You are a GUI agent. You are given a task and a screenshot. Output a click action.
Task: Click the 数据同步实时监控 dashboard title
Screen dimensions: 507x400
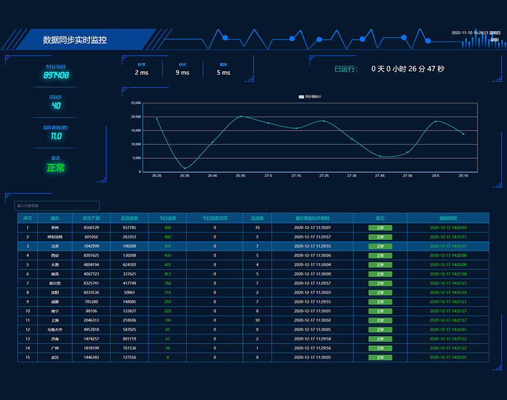pyautogui.click(x=75, y=40)
